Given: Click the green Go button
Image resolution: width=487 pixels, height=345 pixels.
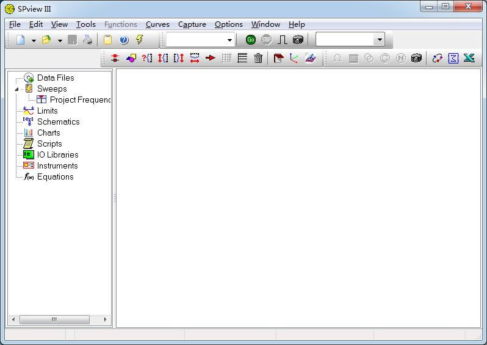Looking at the screenshot, I should (x=250, y=40).
